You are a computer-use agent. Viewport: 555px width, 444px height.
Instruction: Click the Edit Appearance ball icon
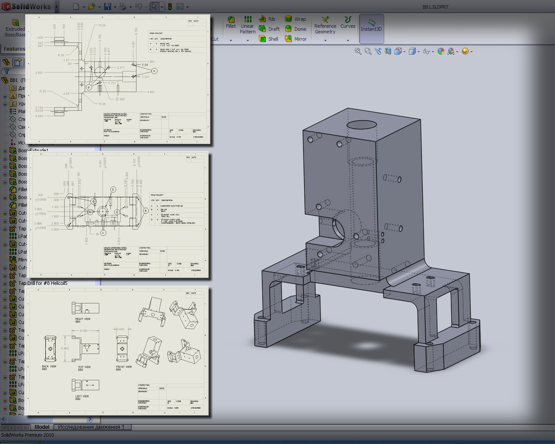pyautogui.click(x=441, y=51)
